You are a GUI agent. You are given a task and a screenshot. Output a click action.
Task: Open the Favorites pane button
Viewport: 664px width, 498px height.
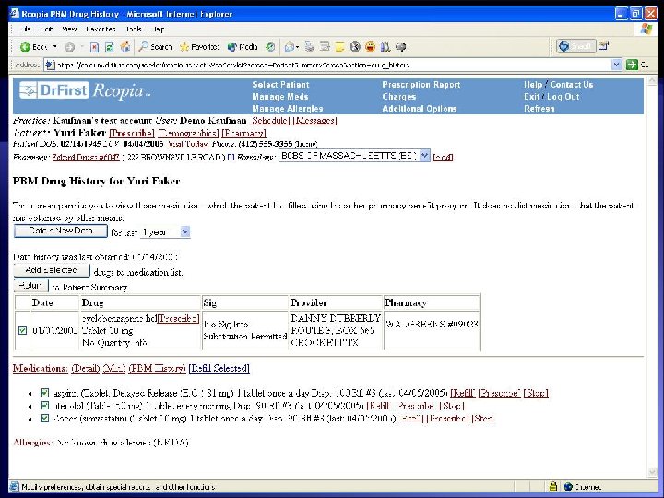pyautogui.click(x=199, y=47)
